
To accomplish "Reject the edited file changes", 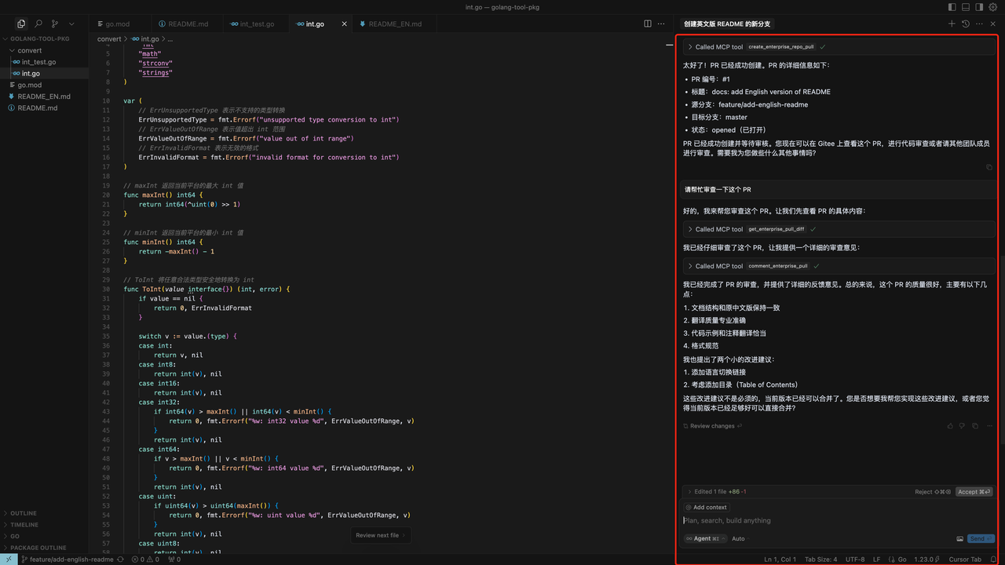I will [x=934, y=492].
